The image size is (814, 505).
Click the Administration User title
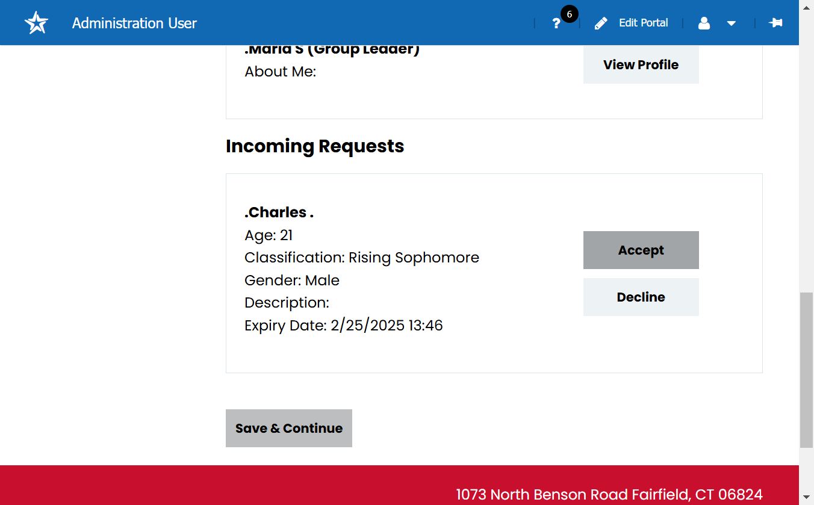[134, 23]
